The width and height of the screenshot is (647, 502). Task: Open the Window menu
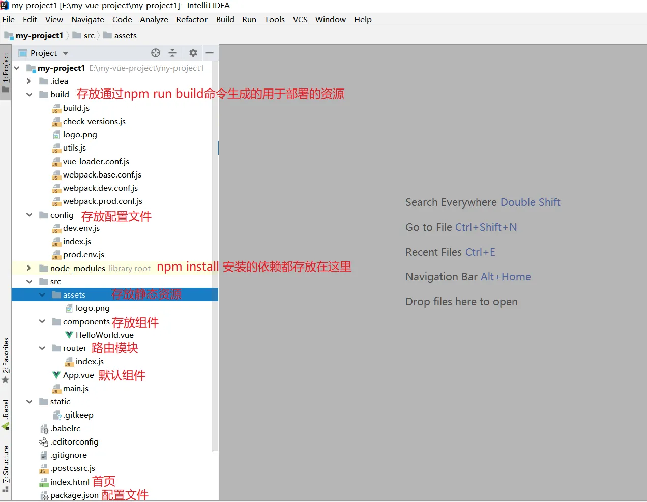point(331,19)
